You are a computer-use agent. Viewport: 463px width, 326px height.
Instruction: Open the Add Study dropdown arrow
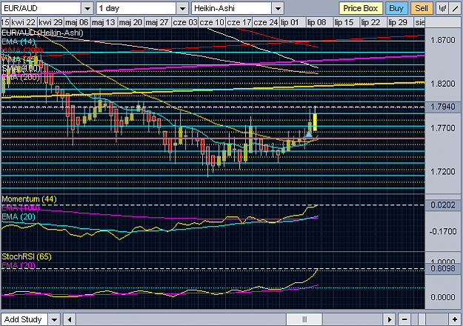tap(54, 319)
